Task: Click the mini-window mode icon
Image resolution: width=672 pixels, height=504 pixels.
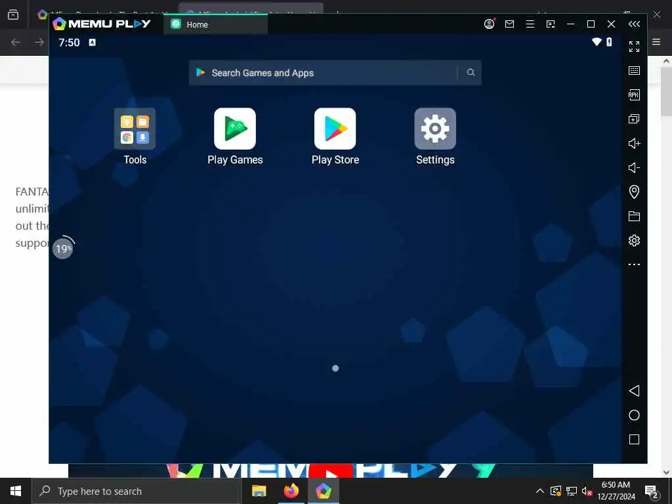Action: pos(551,24)
